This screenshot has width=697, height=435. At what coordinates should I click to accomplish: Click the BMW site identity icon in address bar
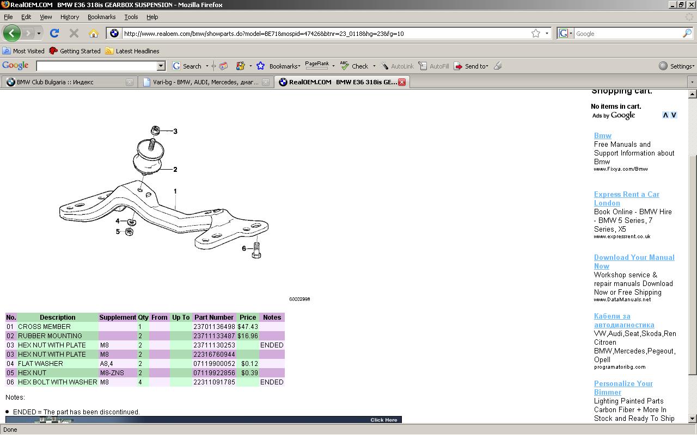[114, 33]
